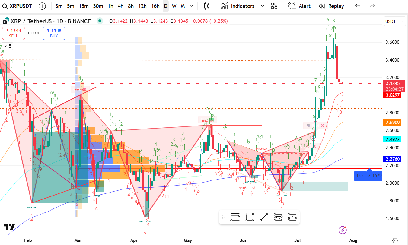Select the last multi-line tool in floating toolbar
The height and width of the screenshot is (245, 408).
[292, 217]
